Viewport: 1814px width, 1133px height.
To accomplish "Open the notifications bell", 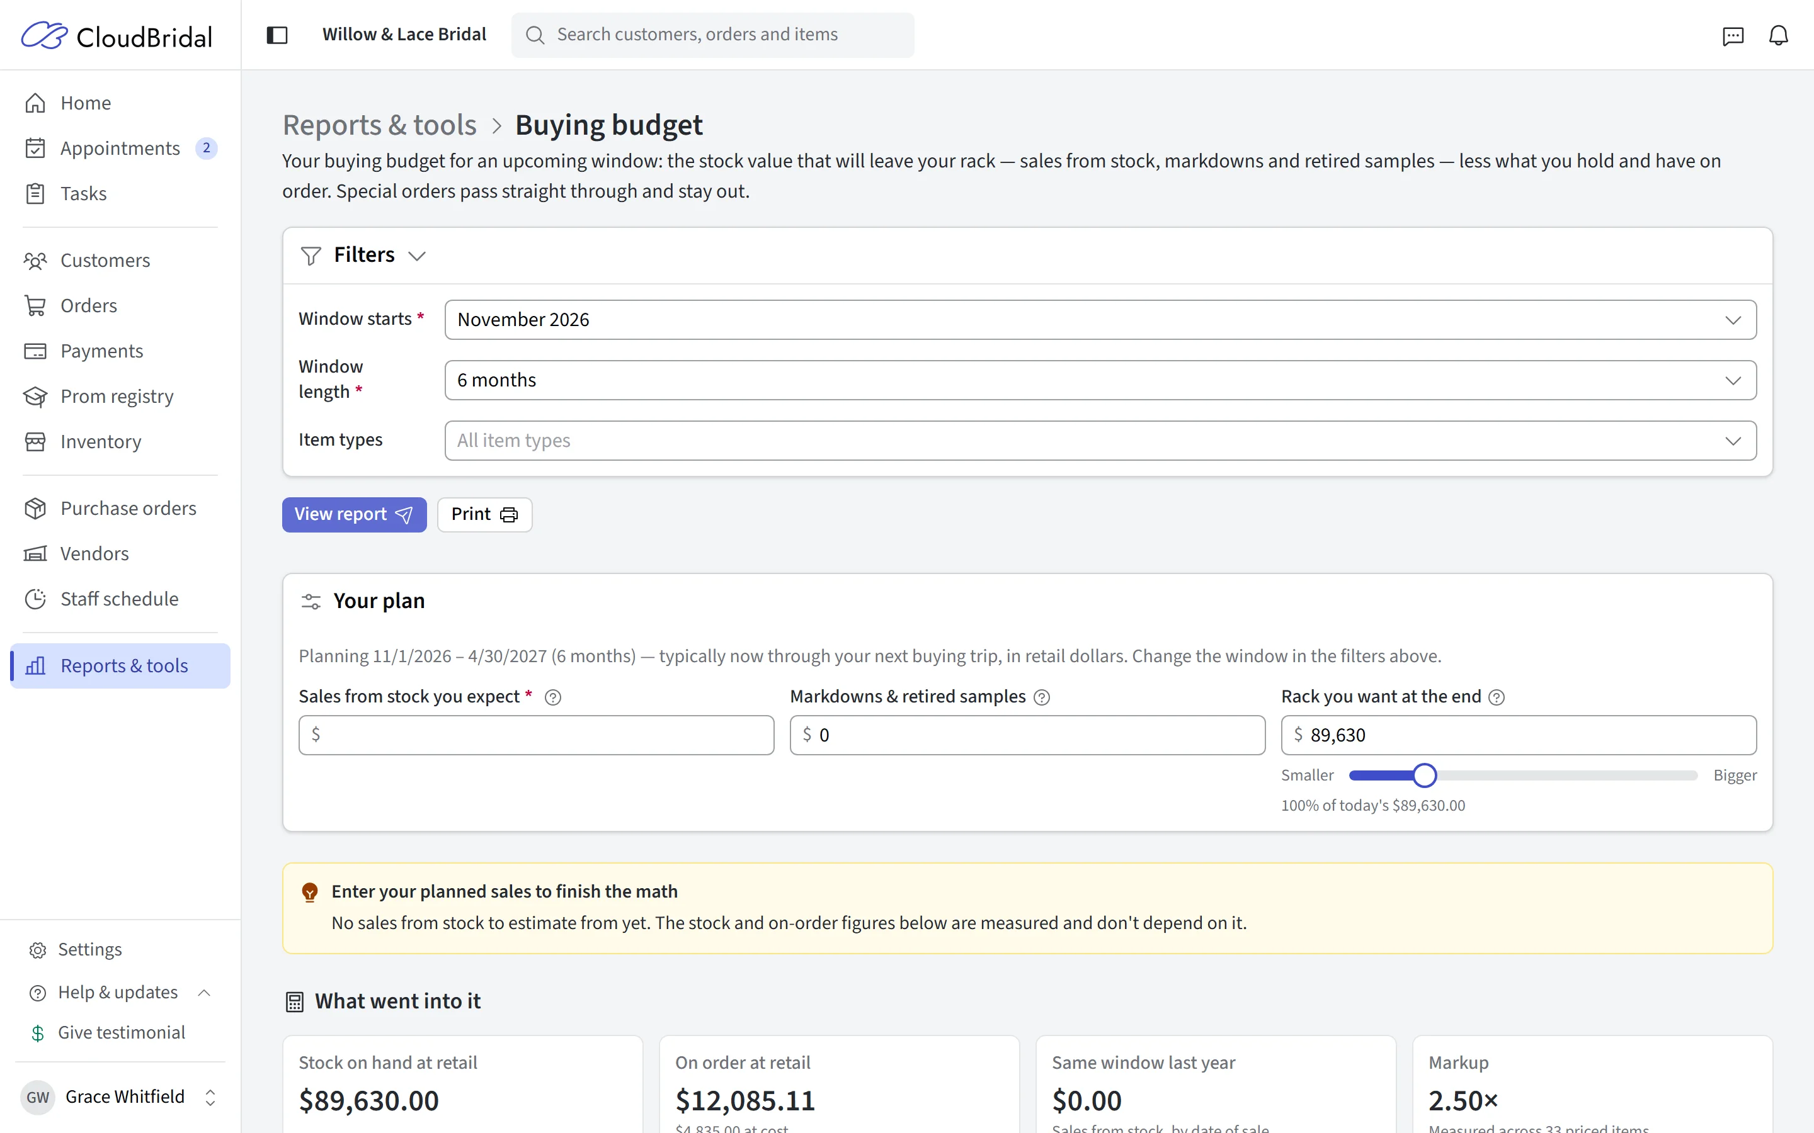I will point(1779,35).
